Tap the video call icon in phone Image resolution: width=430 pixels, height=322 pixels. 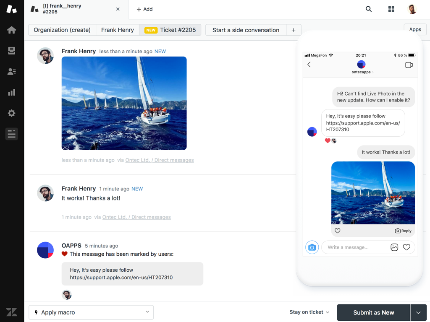coord(409,65)
